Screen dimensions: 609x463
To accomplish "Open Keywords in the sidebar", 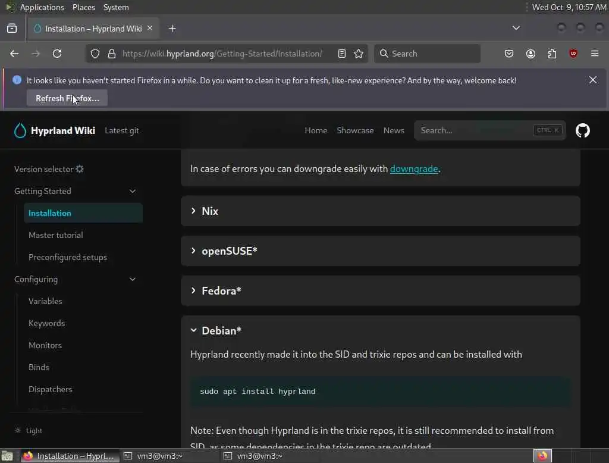I will click(x=46, y=323).
